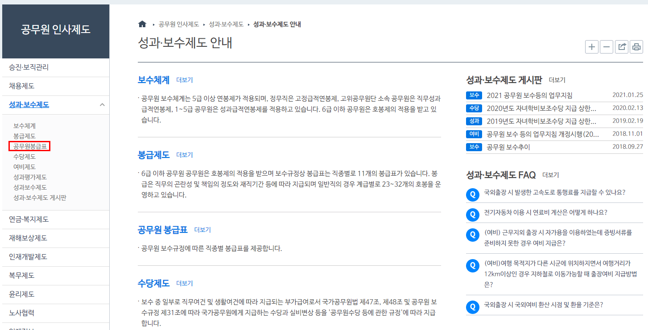Click the print page icon
Viewport: 648px width, 330px height.
tap(636, 47)
